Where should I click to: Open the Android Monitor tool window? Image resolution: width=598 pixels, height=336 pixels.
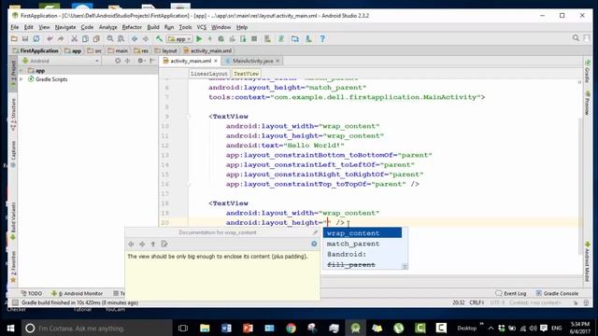click(77, 293)
